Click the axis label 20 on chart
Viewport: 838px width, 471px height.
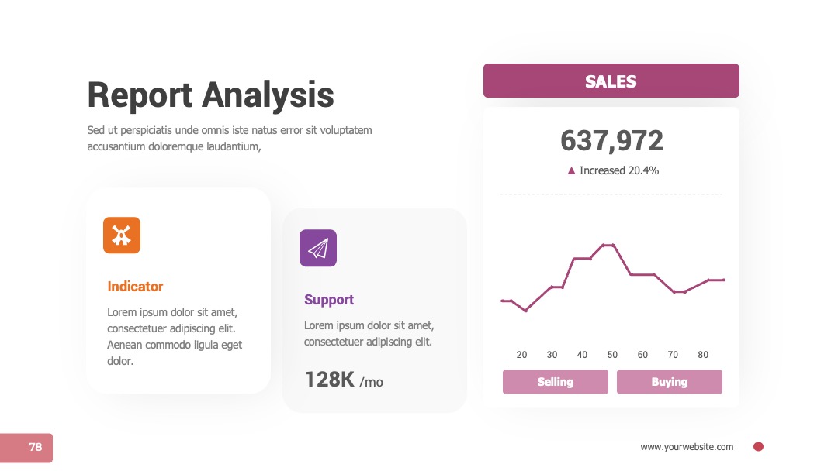[x=521, y=355]
